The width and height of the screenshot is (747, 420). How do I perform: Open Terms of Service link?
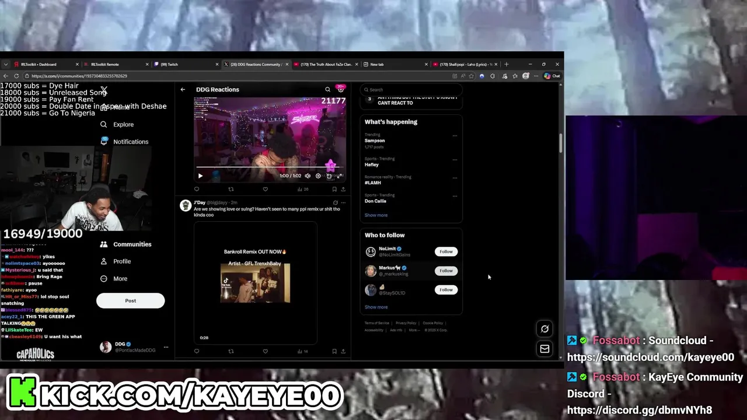[x=376, y=323]
